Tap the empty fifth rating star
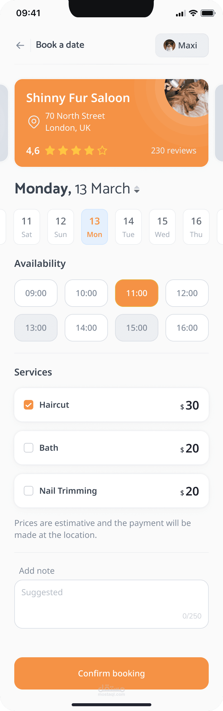This screenshot has height=711, width=223. click(x=102, y=150)
